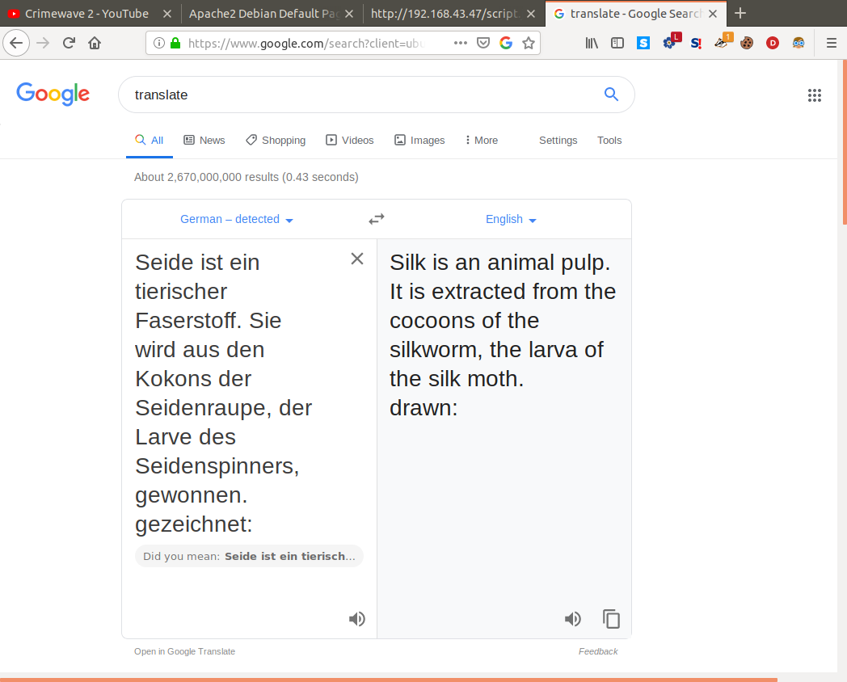Switch to the Apache2 Debian Default Page tab
This screenshot has width=847, height=682.
click(x=263, y=14)
